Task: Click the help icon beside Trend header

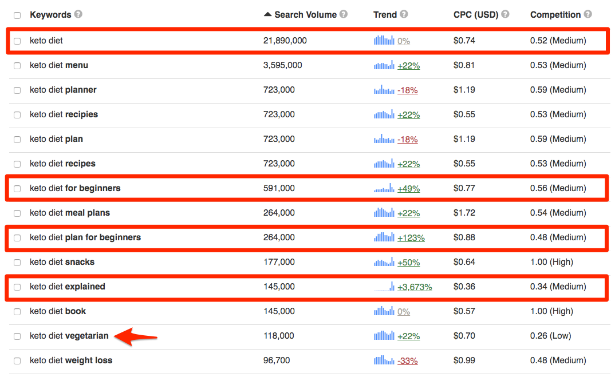Action: pyautogui.click(x=404, y=14)
